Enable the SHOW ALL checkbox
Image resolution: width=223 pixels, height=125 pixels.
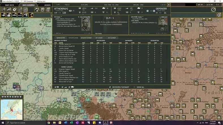[x=134, y=87]
